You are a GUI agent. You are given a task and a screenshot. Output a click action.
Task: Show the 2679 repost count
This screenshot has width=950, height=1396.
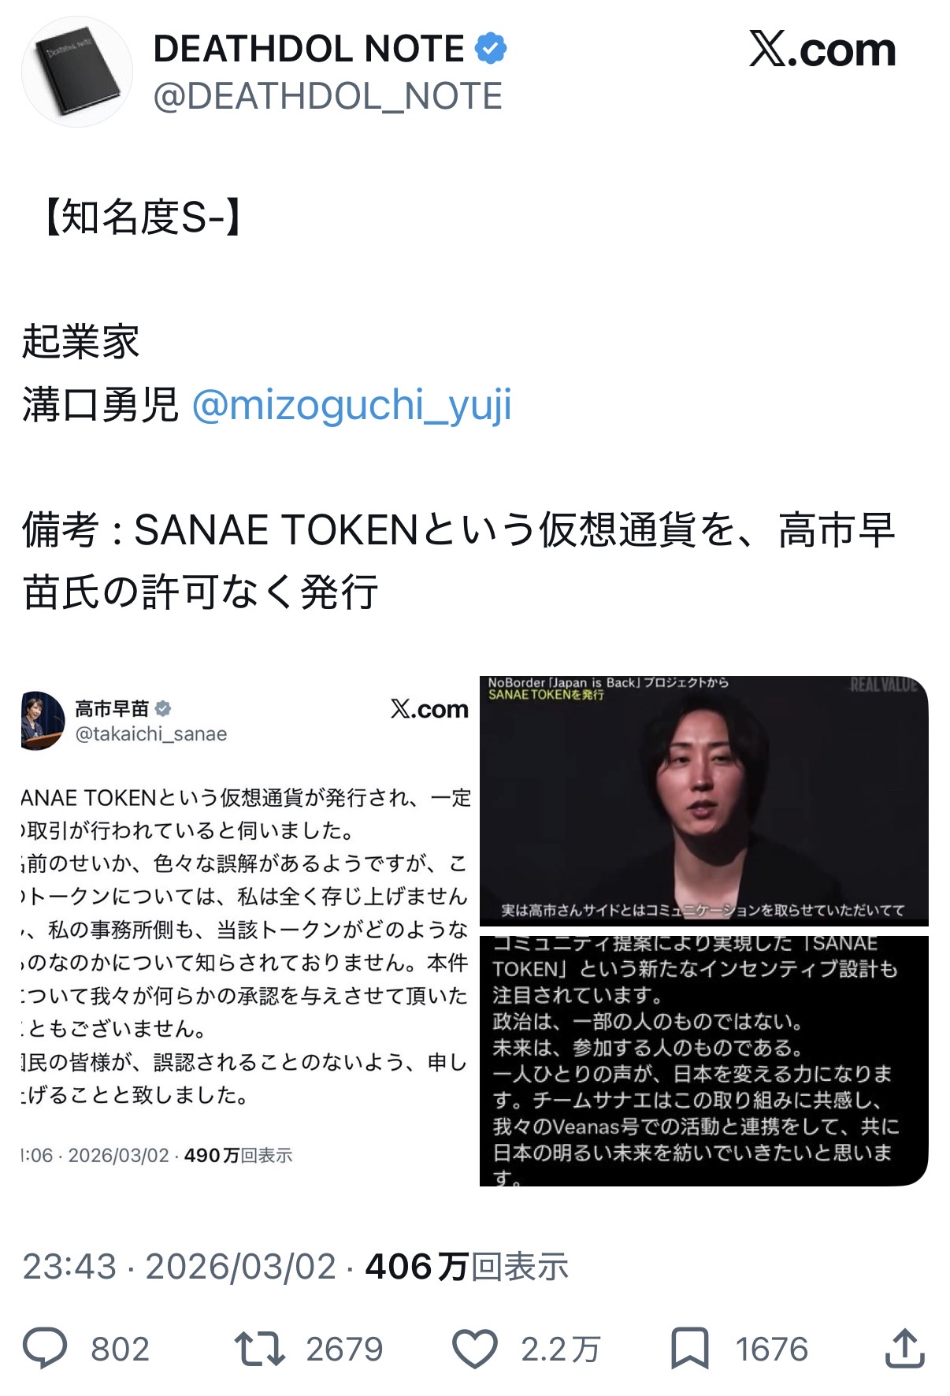(344, 1349)
